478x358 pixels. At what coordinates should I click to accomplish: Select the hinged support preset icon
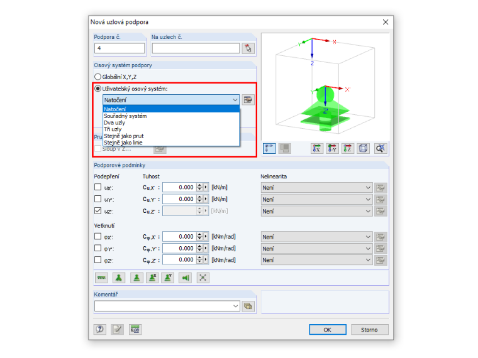[x=119, y=278]
